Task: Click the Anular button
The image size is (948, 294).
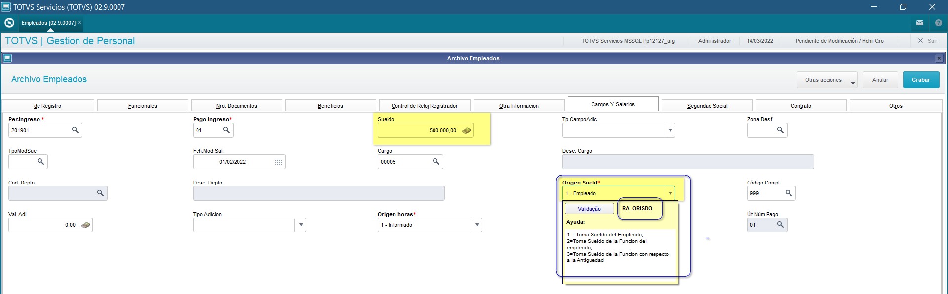Action: 880,80
